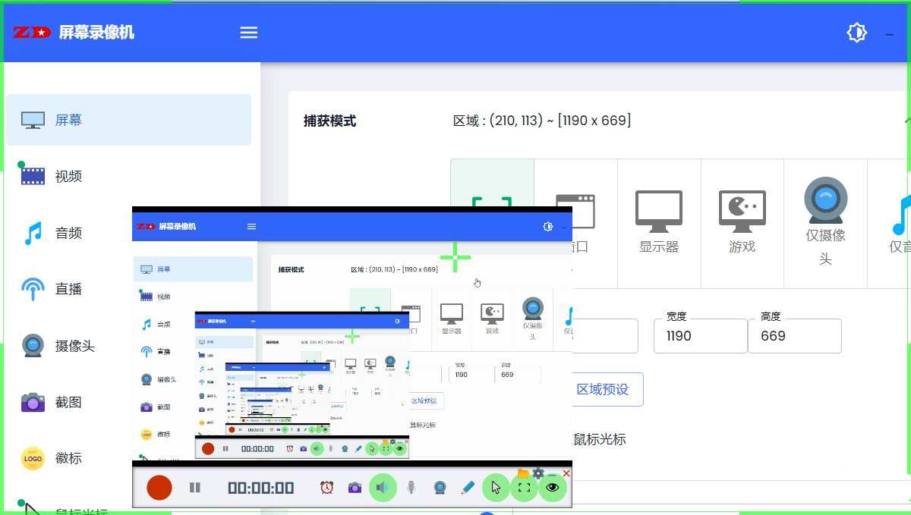The image size is (911, 515).
Task: Open the hamburger navigation menu
Action: [248, 32]
